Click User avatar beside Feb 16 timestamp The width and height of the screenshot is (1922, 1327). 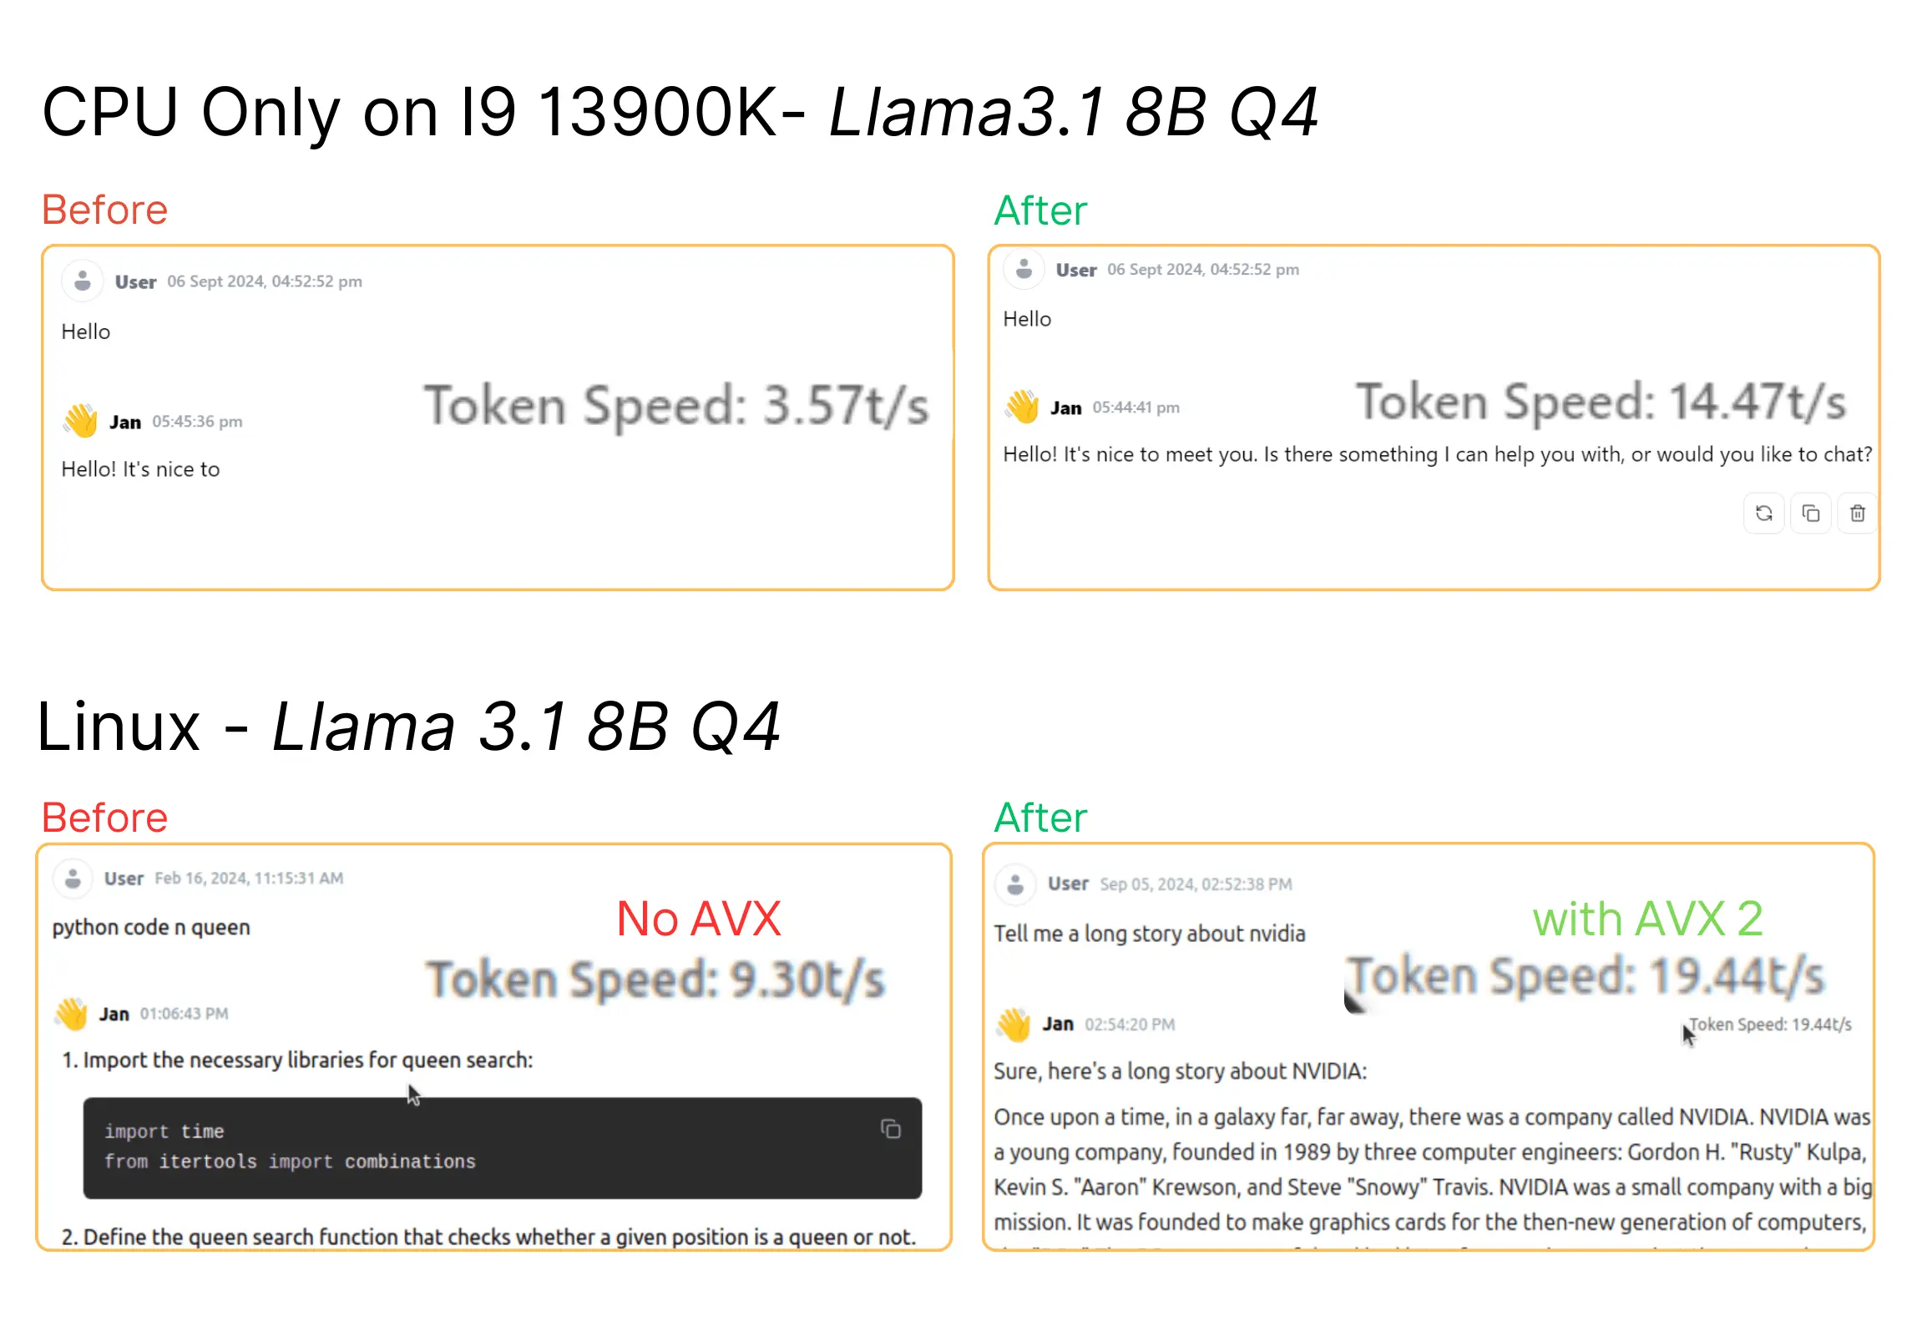[73, 878]
